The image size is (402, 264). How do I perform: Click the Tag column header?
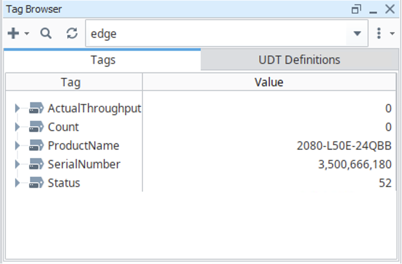pyautogui.click(x=70, y=83)
